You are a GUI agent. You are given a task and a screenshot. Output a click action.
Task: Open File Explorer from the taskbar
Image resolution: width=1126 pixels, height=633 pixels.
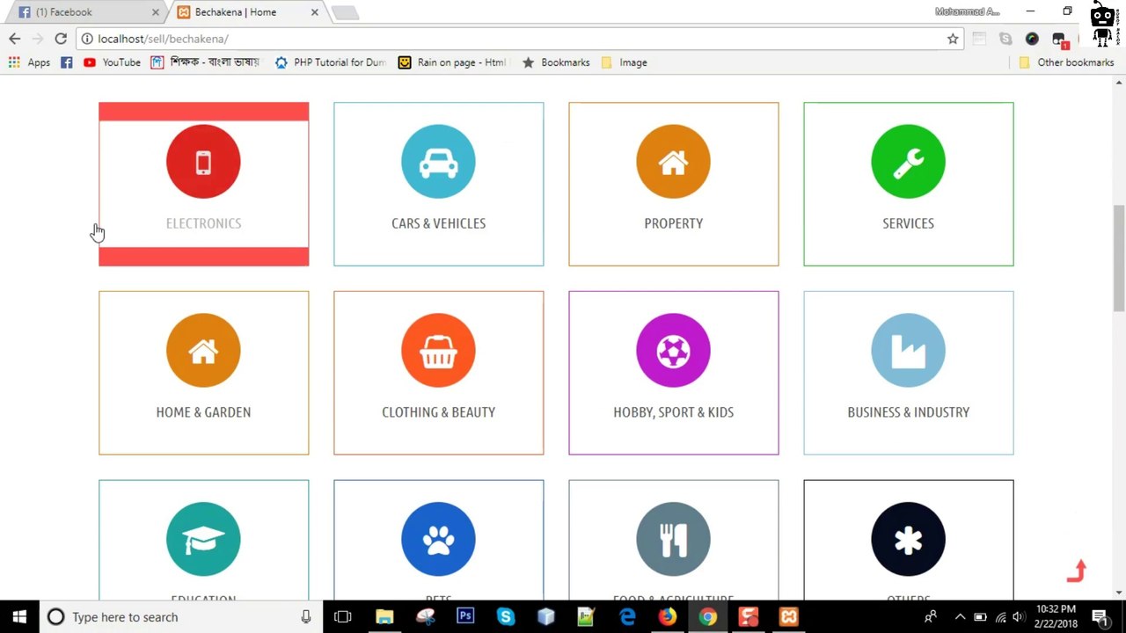[384, 617]
